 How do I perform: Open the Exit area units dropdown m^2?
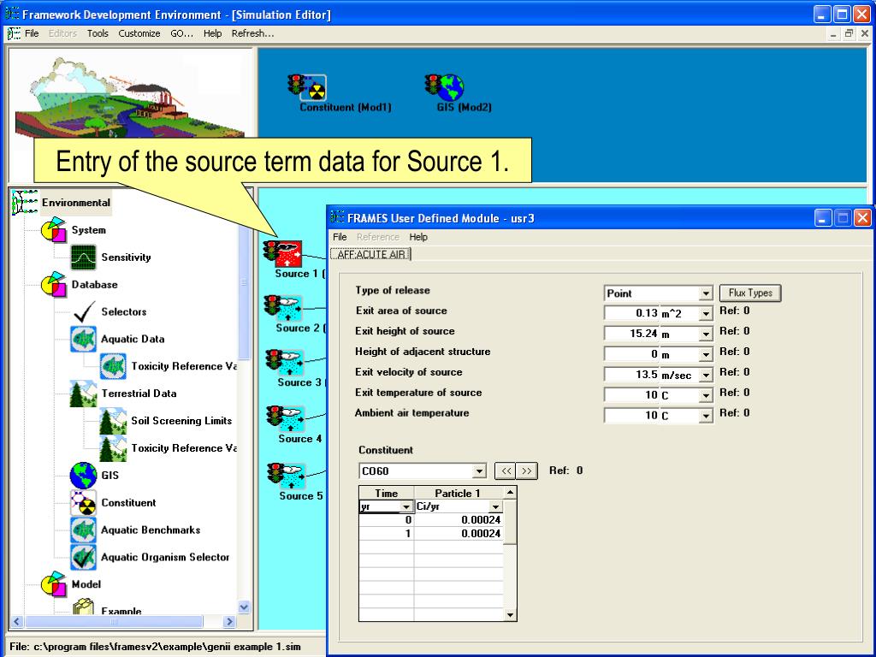click(x=706, y=314)
